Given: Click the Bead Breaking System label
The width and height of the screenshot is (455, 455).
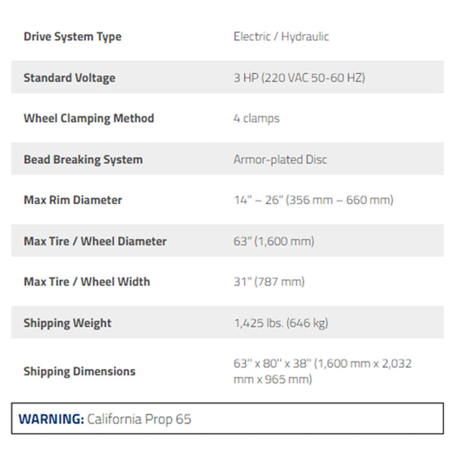Looking at the screenshot, I should pyautogui.click(x=83, y=159).
